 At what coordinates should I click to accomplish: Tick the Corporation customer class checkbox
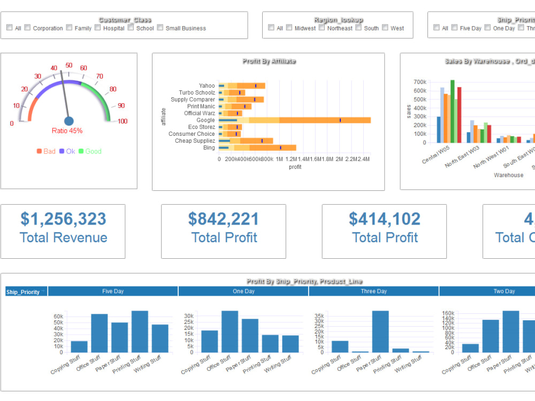28,27
